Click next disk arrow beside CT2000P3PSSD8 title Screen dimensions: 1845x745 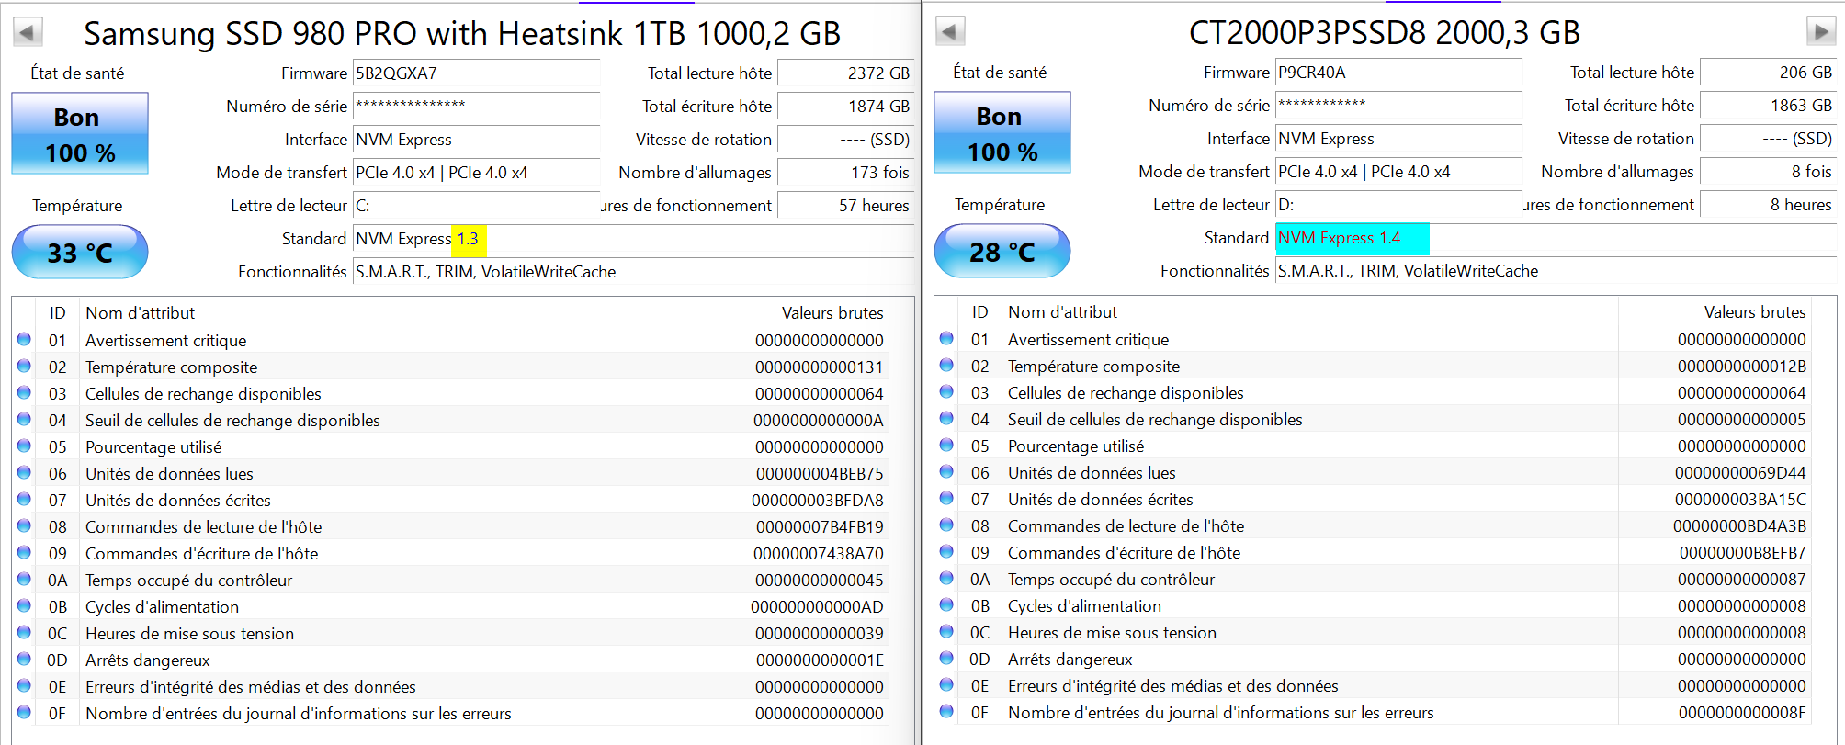tap(1820, 32)
